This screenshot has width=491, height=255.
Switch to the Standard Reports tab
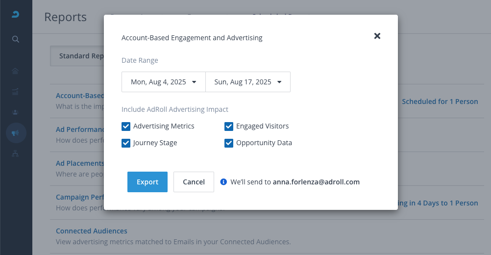78,56
